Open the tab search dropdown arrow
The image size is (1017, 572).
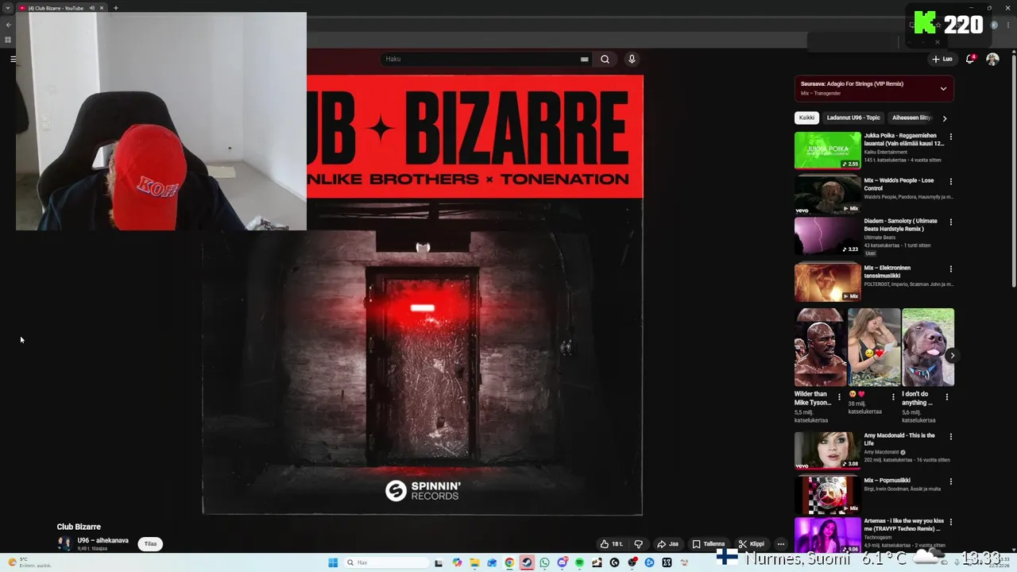[9, 8]
